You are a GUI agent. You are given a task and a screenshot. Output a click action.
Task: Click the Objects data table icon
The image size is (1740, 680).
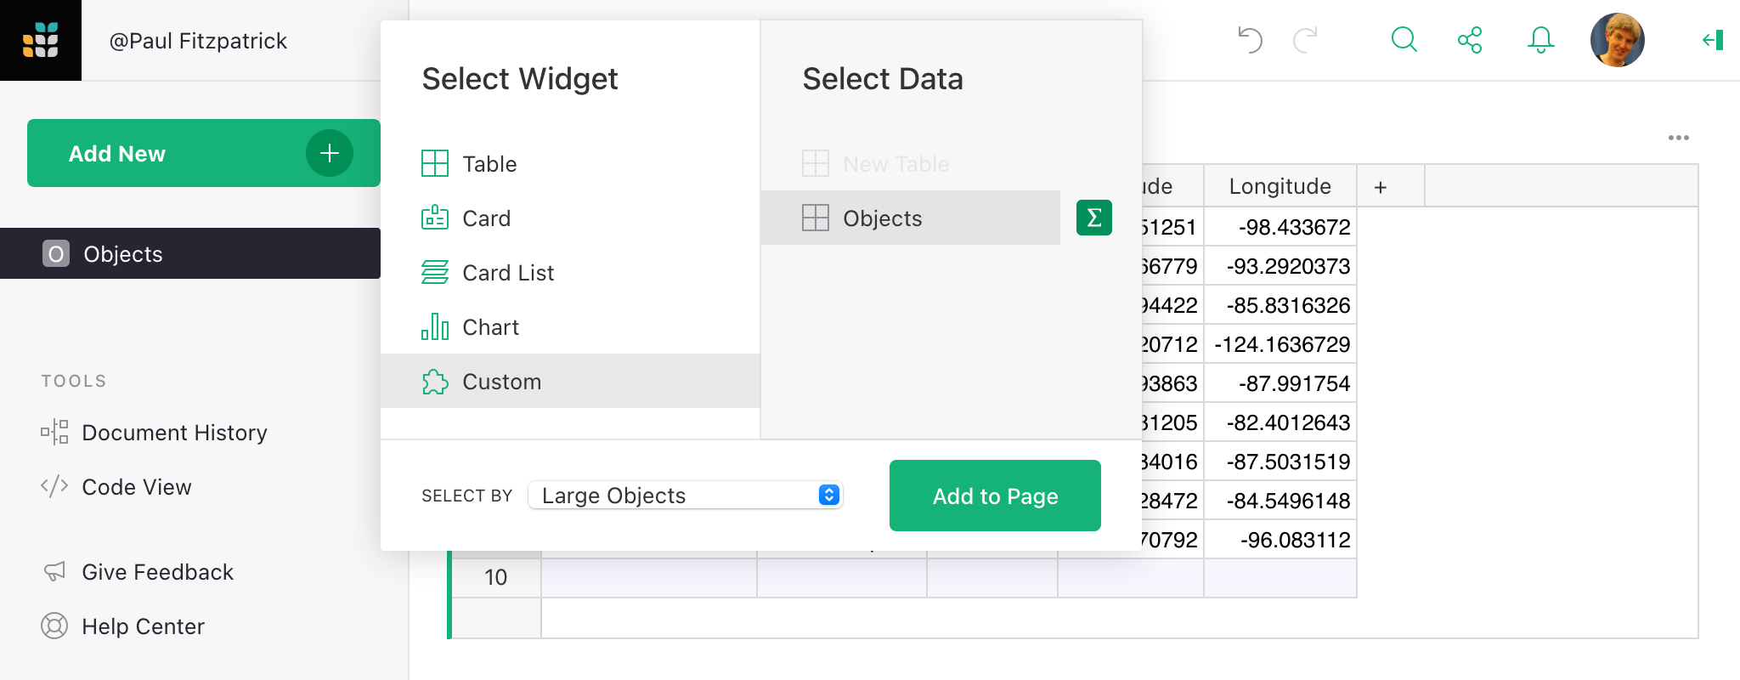pos(816,218)
